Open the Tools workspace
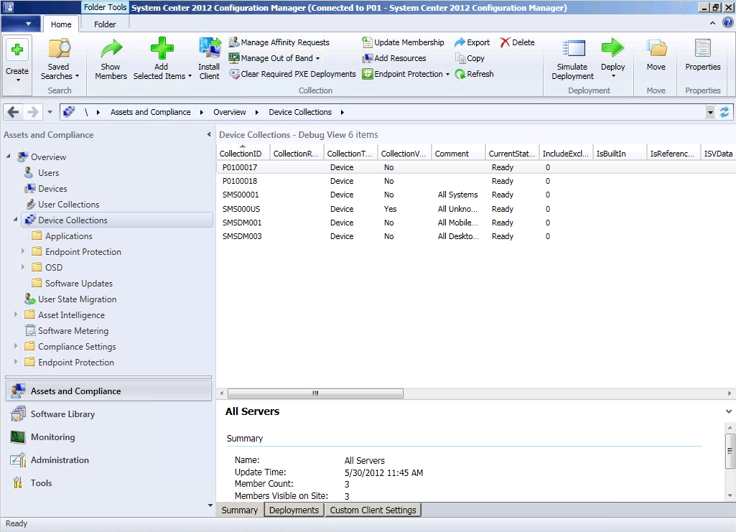The height and width of the screenshot is (532, 736). [42, 482]
